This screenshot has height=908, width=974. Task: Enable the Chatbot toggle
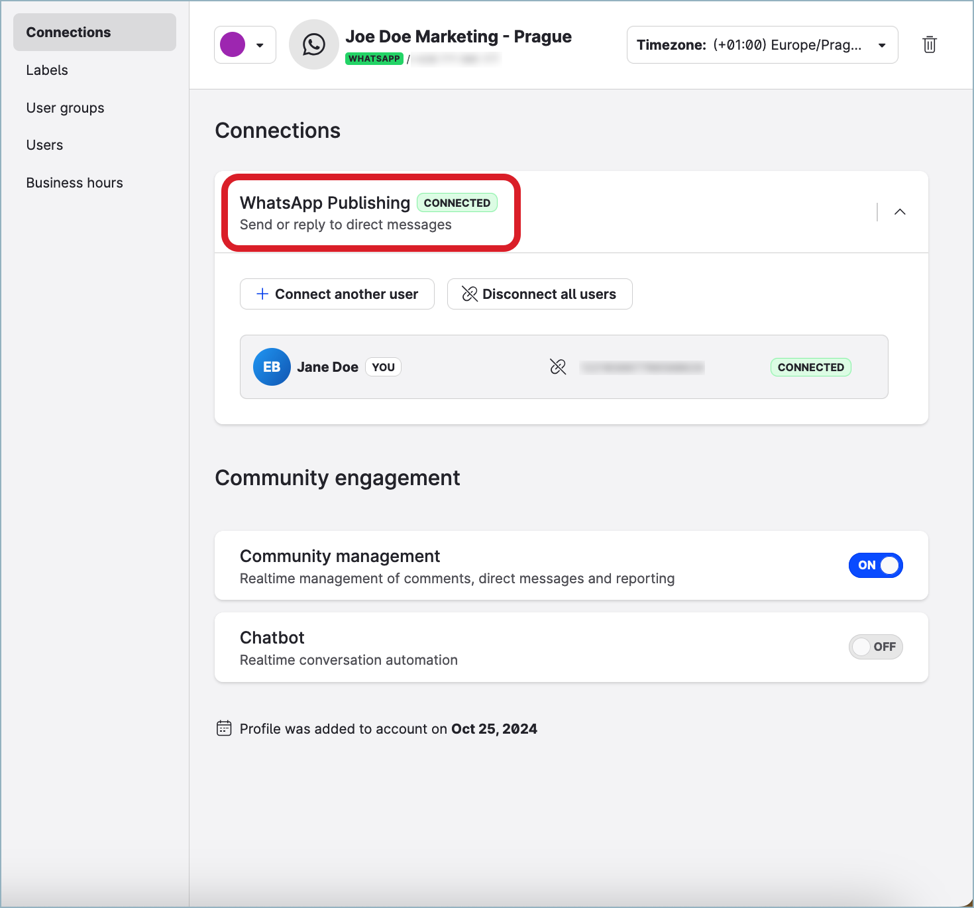tap(875, 647)
